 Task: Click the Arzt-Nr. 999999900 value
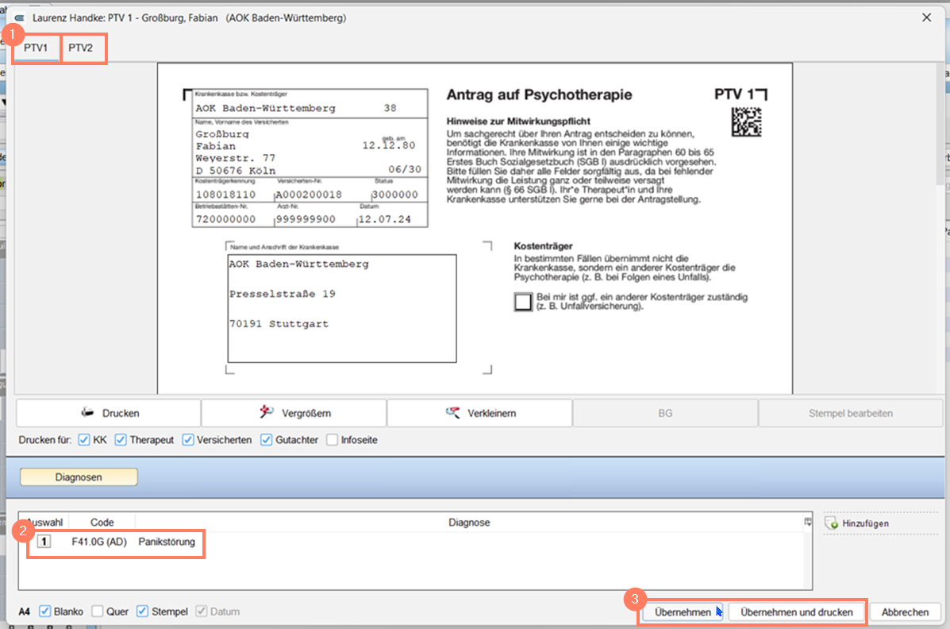click(x=306, y=219)
